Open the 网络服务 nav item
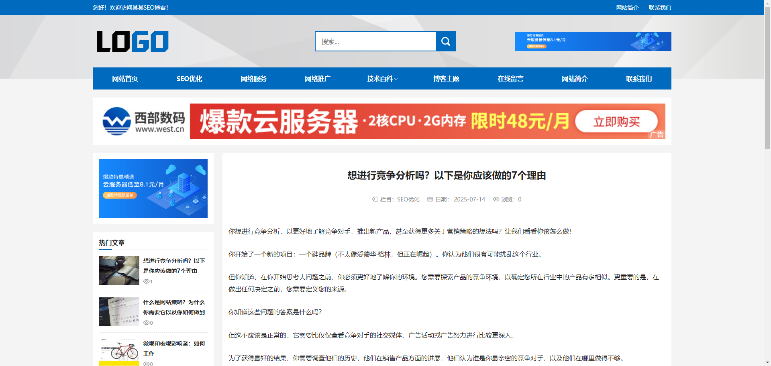Screen dimensions: 771x366 (253, 79)
